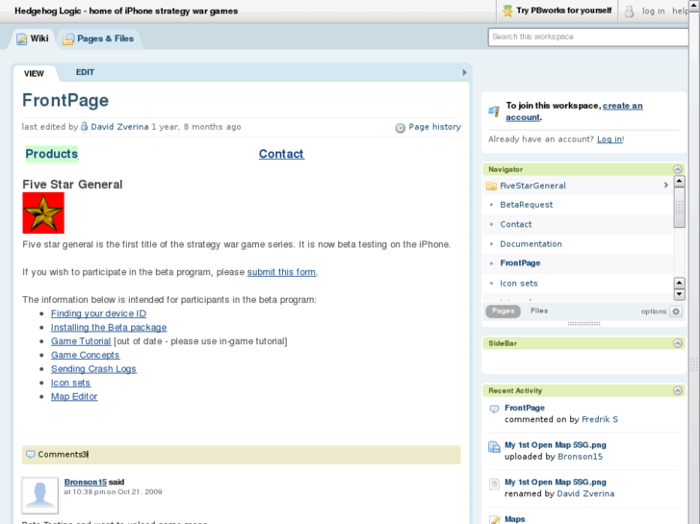
Task: Select Icon sets in the Navigator
Action: click(519, 284)
